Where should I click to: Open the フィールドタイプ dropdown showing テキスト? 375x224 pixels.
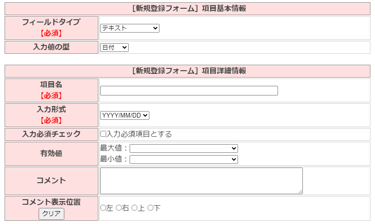click(130, 28)
